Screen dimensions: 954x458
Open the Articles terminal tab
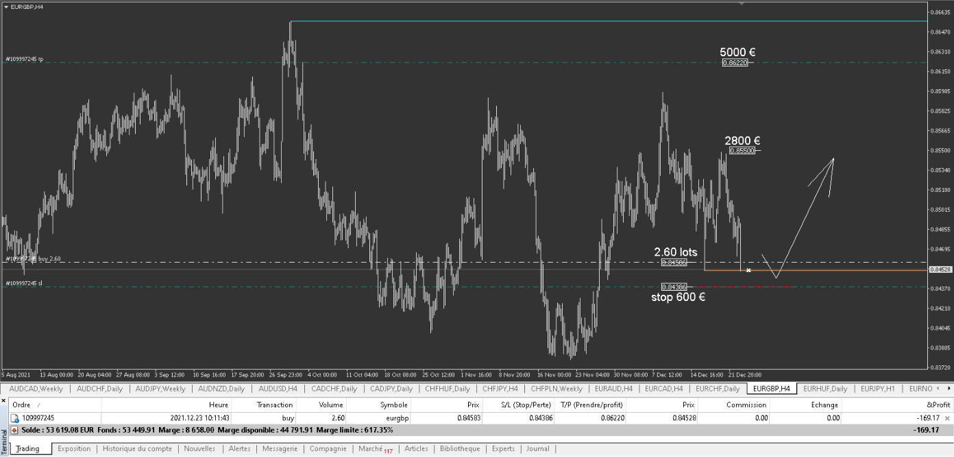click(x=416, y=449)
